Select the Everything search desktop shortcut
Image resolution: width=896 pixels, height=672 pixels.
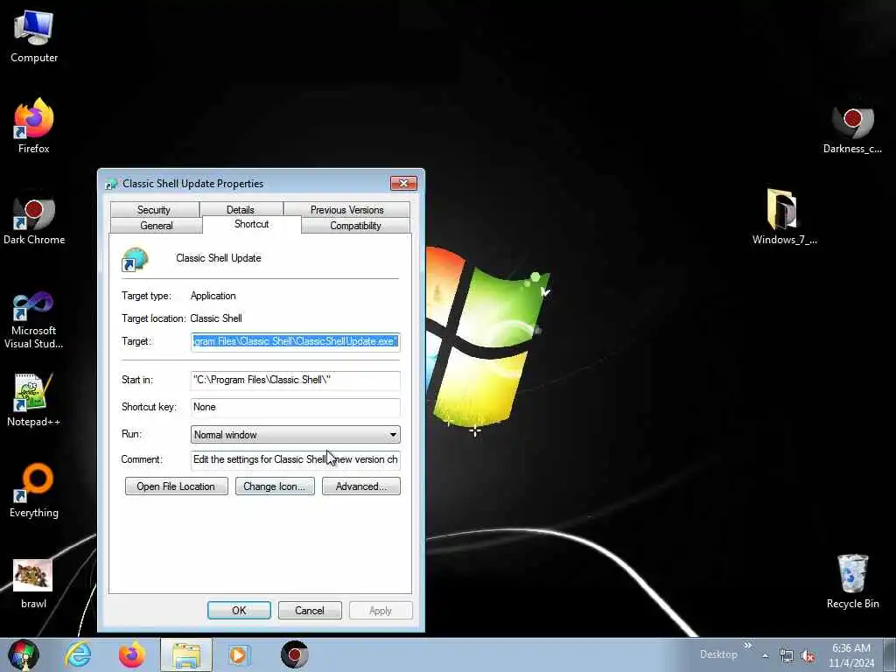point(34,490)
